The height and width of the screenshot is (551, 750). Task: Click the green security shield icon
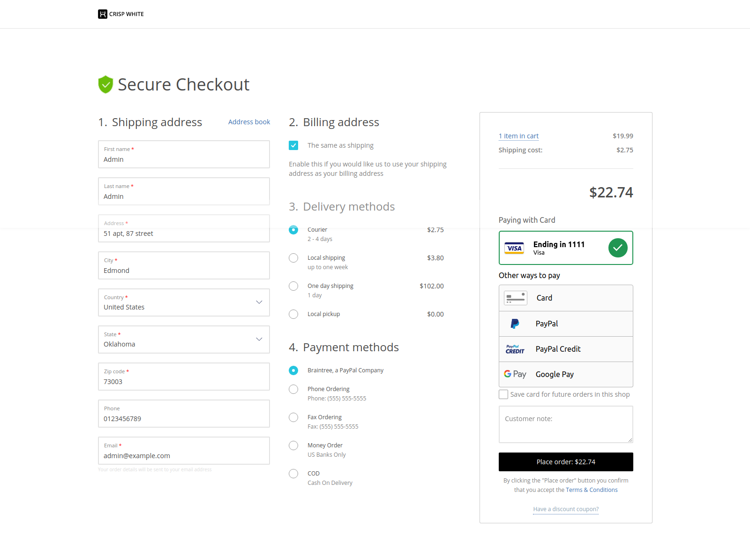[x=105, y=84]
